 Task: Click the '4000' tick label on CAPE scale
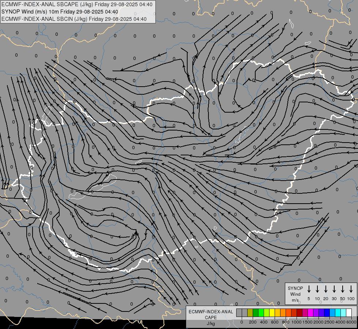pyautogui.click(x=340, y=322)
